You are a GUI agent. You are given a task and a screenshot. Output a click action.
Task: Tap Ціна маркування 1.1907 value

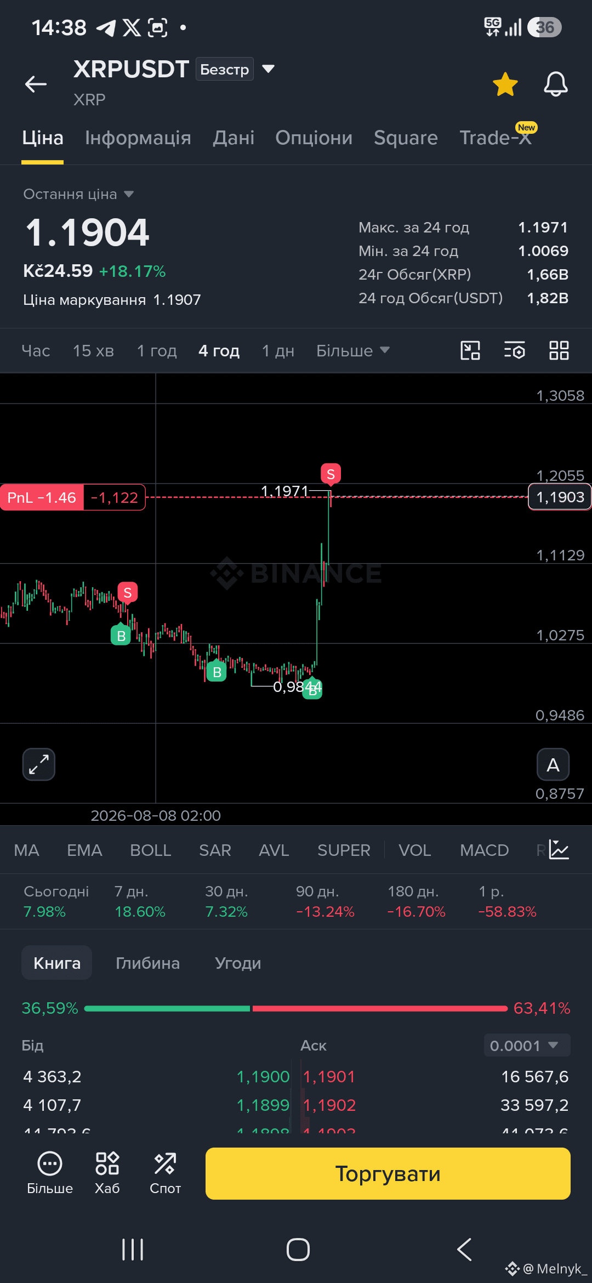[177, 300]
